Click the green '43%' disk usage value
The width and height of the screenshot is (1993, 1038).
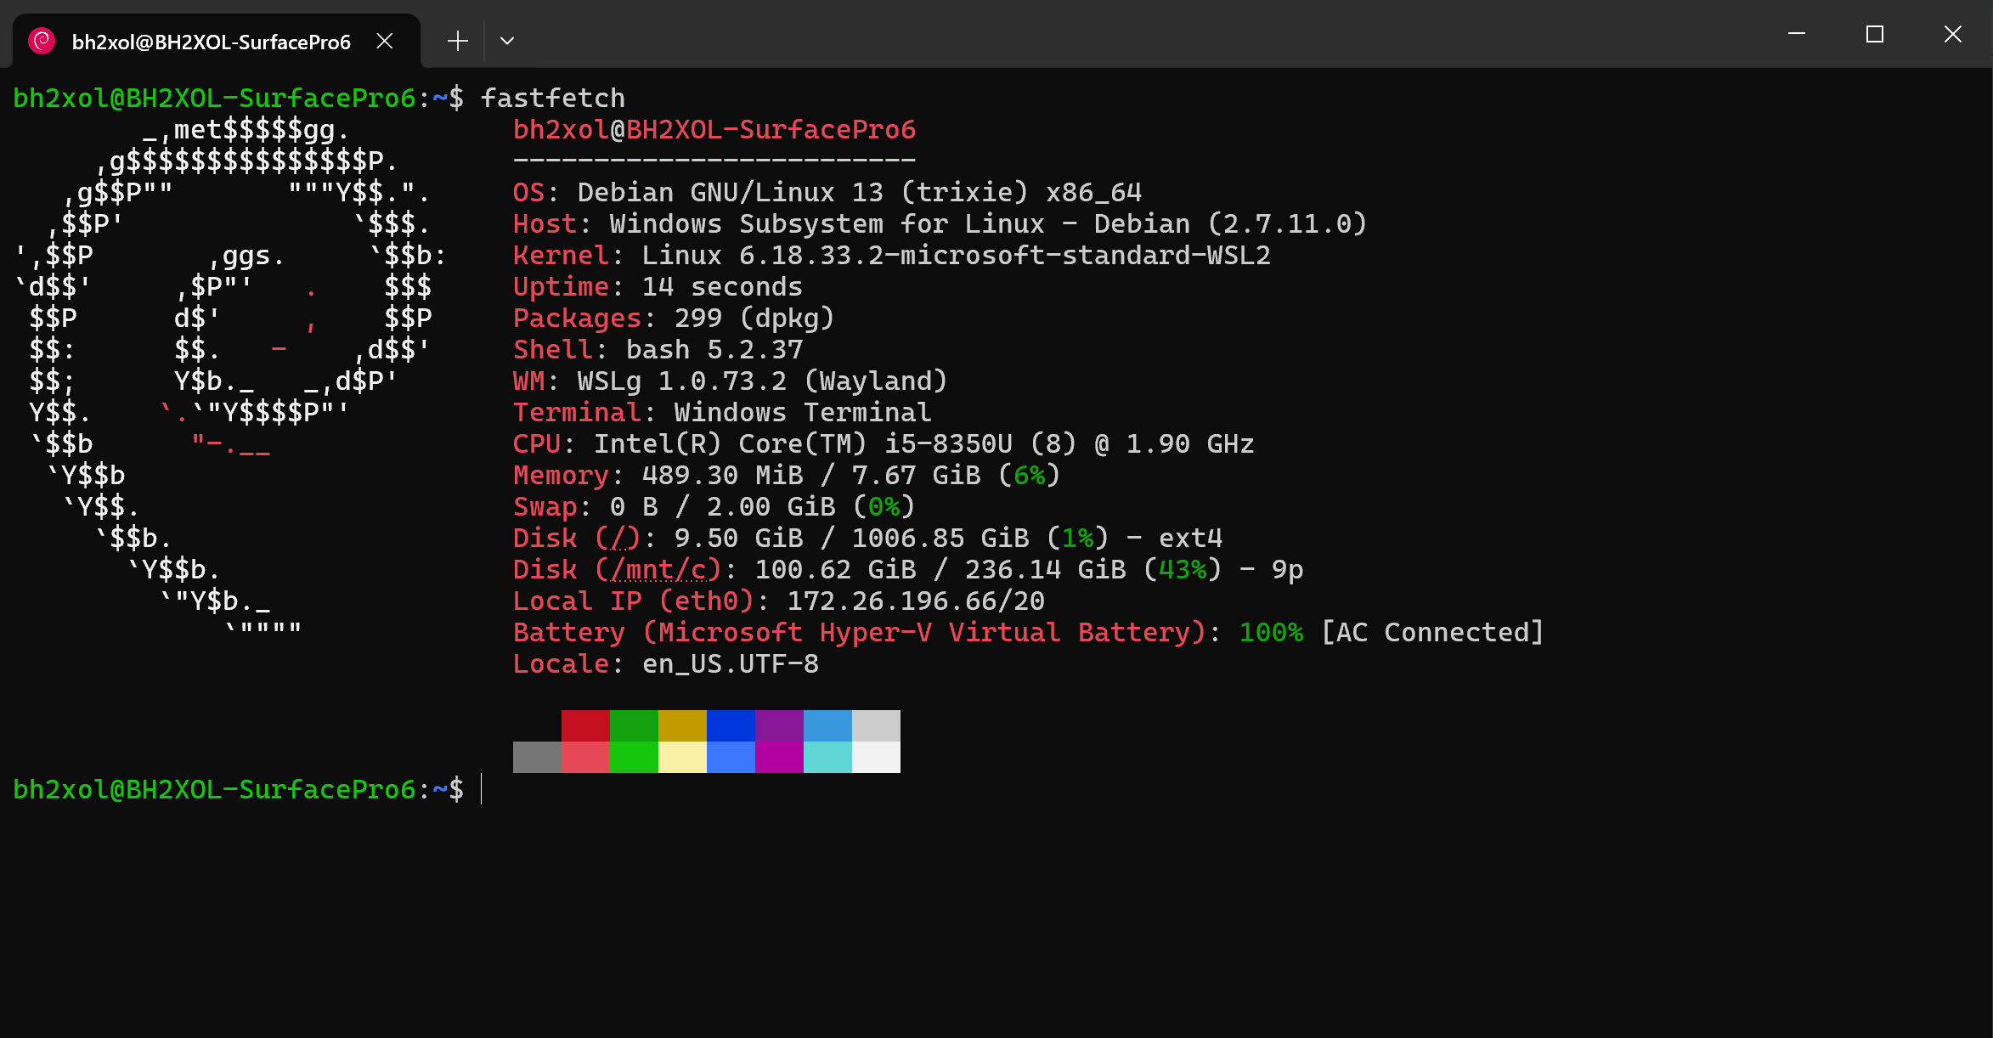tap(1183, 569)
